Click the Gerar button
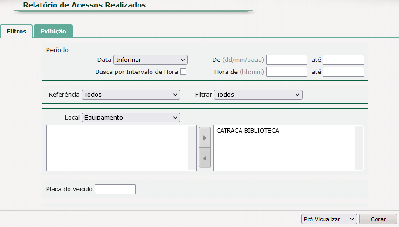Image resolution: width=399 pixels, height=227 pixels. [x=378, y=220]
